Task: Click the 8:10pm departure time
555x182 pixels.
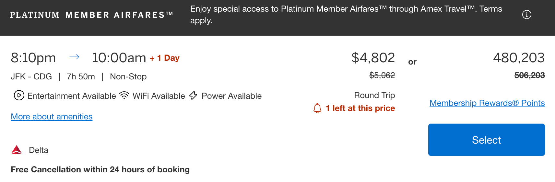Action: 33,58
